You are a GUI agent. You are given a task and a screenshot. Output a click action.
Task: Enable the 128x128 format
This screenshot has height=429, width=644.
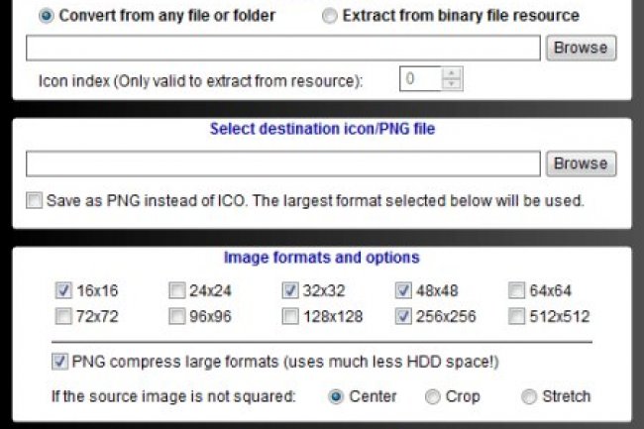(290, 317)
